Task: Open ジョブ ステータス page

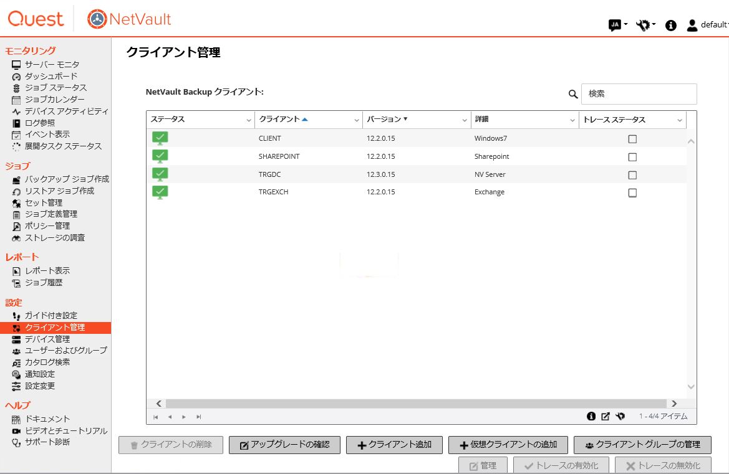Action: [x=56, y=88]
